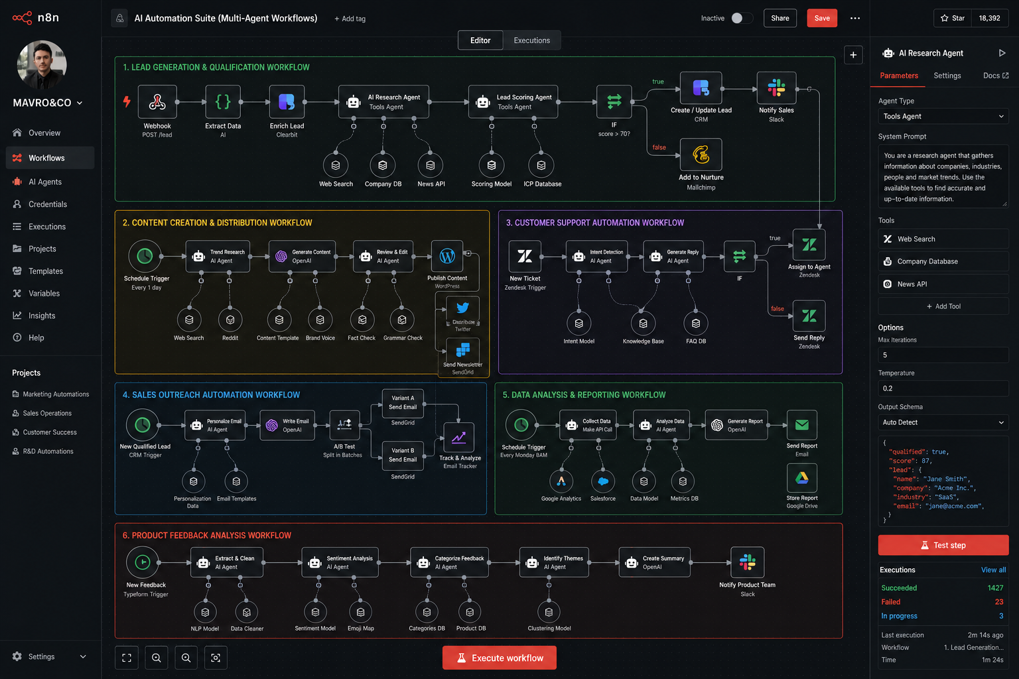Click the Execute workflow button
This screenshot has width=1019, height=679.
point(500,658)
